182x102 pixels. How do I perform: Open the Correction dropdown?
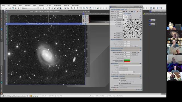tap(131, 78)
